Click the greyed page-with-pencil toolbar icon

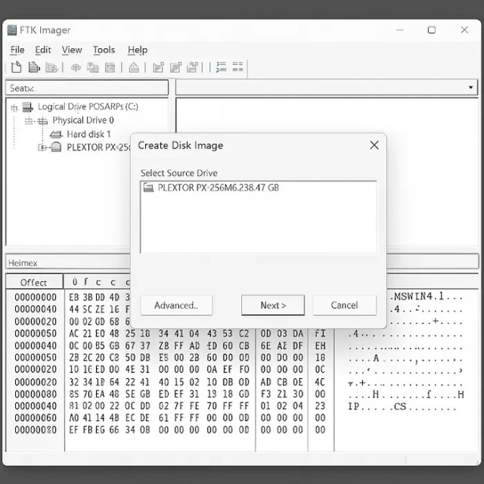pos(51,67)
